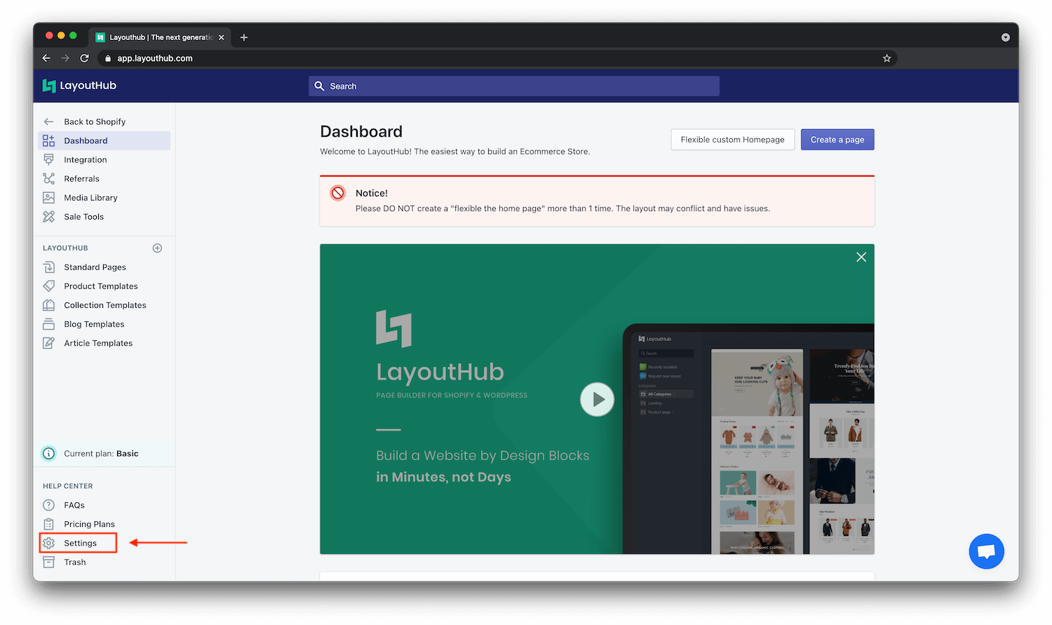Open the Pricing Plans link

coord(89,523)
